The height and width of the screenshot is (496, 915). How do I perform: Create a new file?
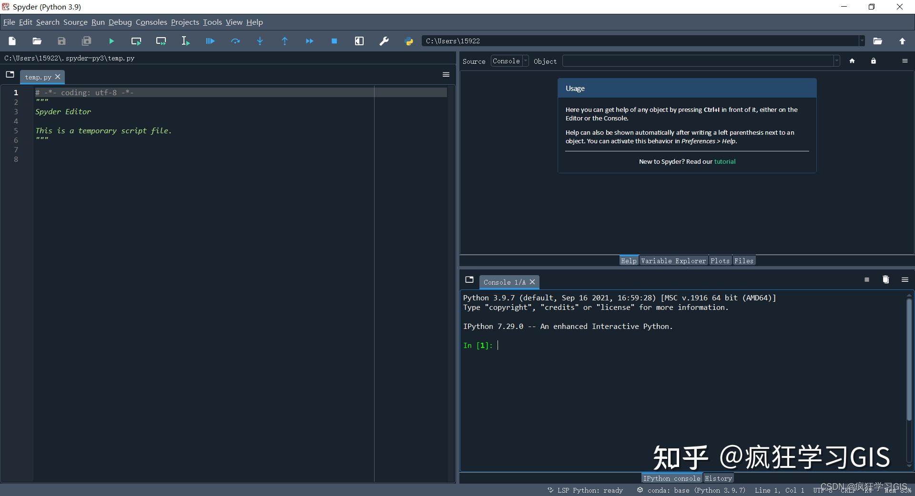[12, 41]
